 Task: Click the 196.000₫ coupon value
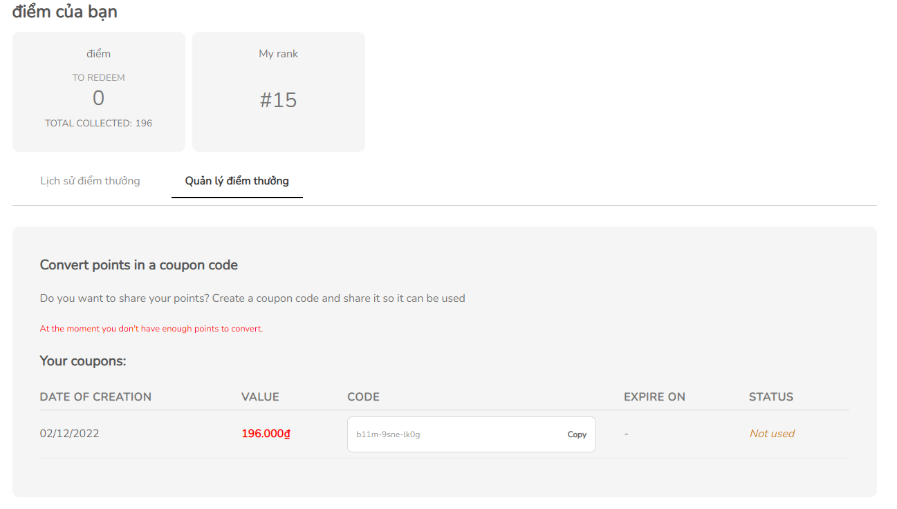(266, 434)
